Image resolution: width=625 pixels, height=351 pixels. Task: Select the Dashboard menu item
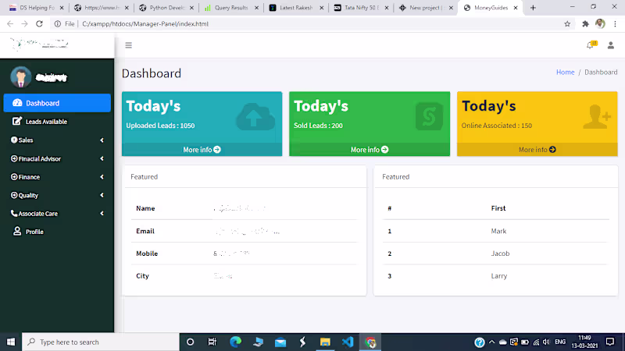click(x=57, y=103)
